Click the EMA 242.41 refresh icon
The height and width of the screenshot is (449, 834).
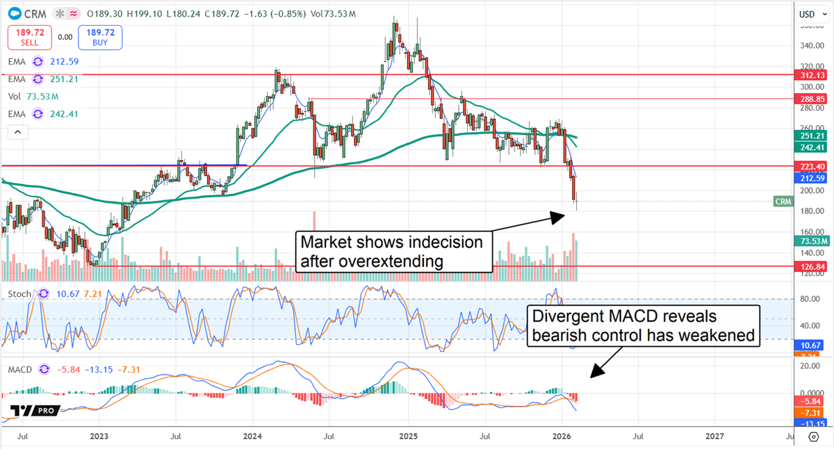click(x=37, y=114)
